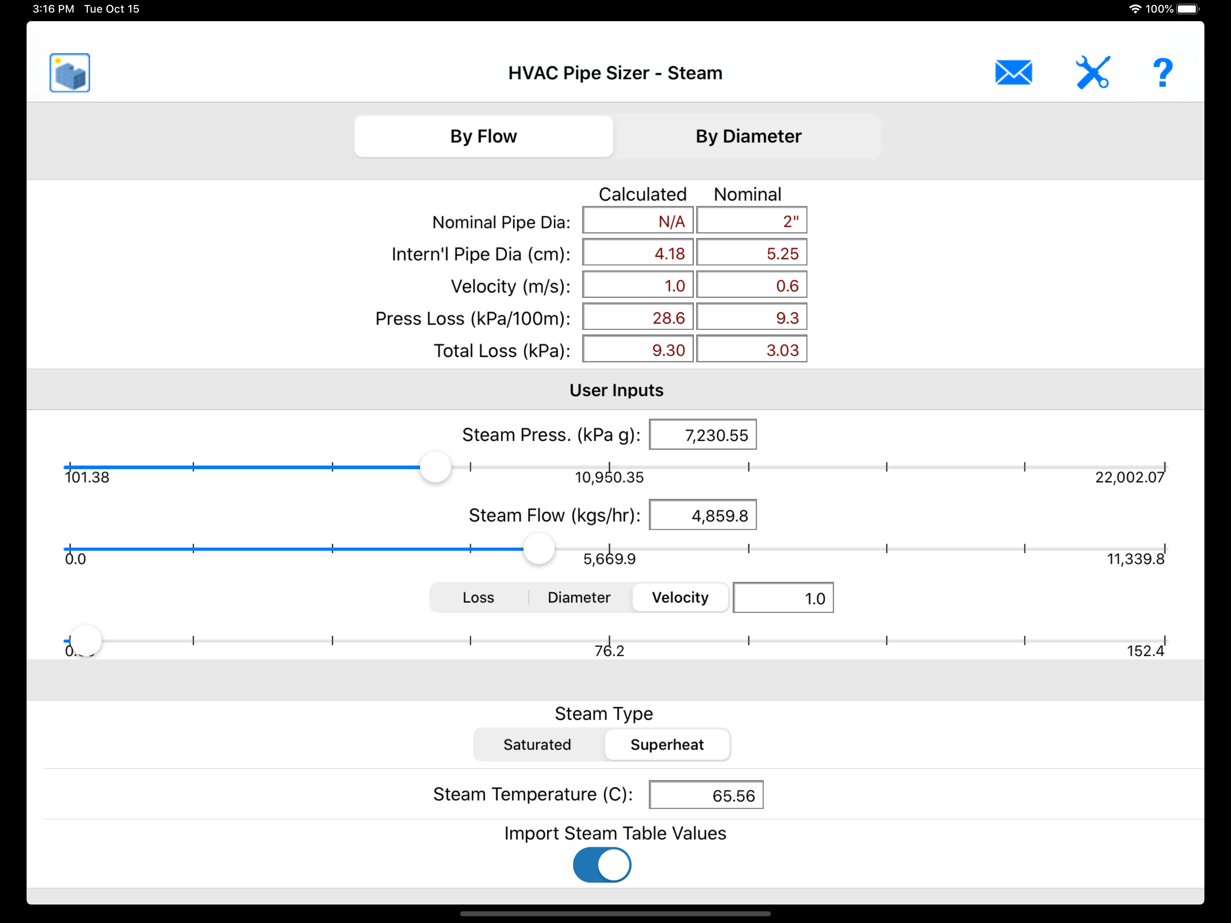Select the calculated N/A pipe diameter box
This screenshot has width=1231, height=923.
[x=638, y=220]
